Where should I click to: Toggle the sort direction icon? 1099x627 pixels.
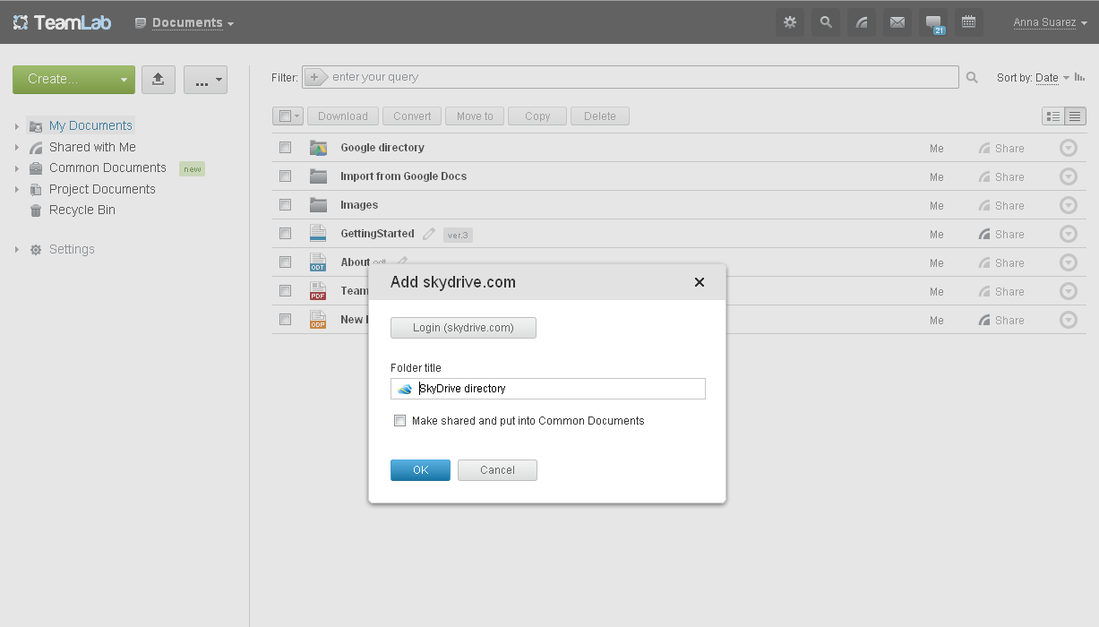coord(1079,78)
